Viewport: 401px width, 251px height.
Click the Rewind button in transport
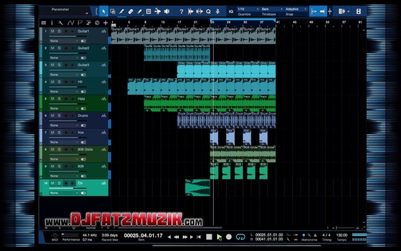[x=176, y=237]
